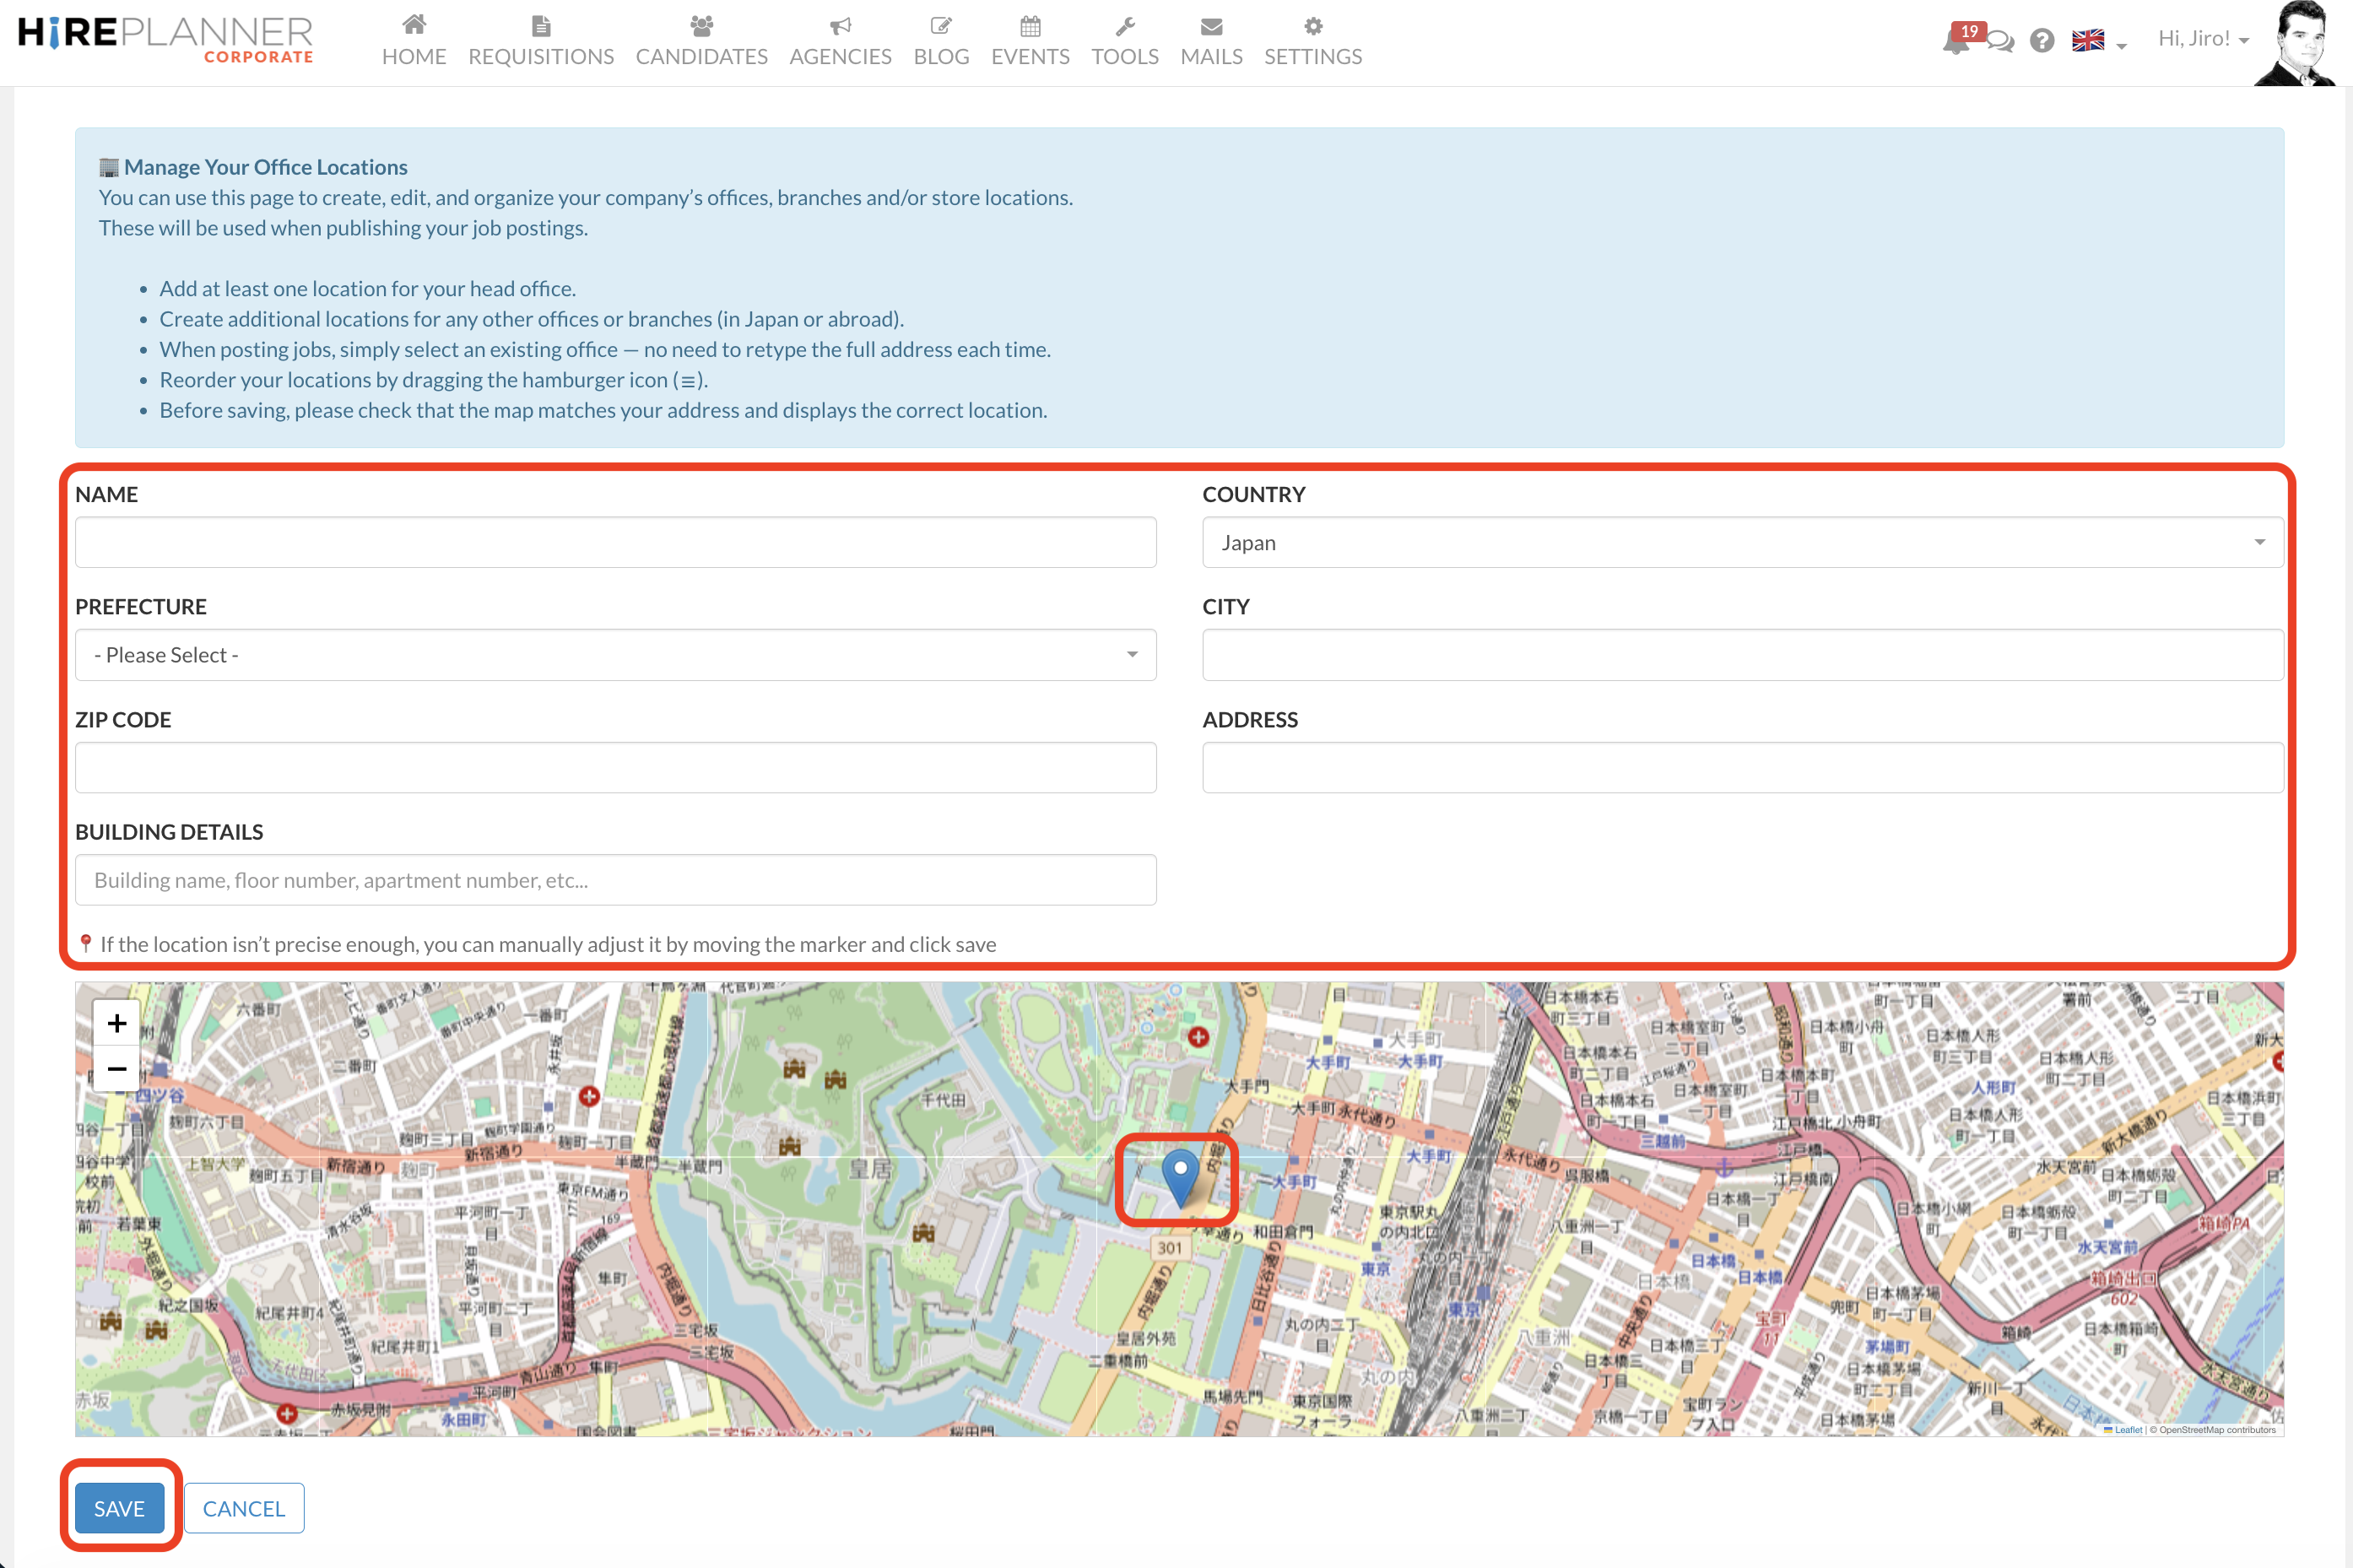Click the Save button
The image size is (2353, 1568).
tap(119, 1508)
